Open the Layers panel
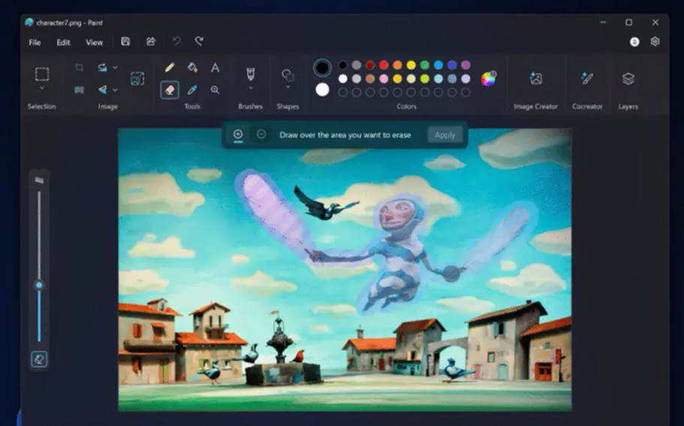684x426 pixels. pos(628,79)
